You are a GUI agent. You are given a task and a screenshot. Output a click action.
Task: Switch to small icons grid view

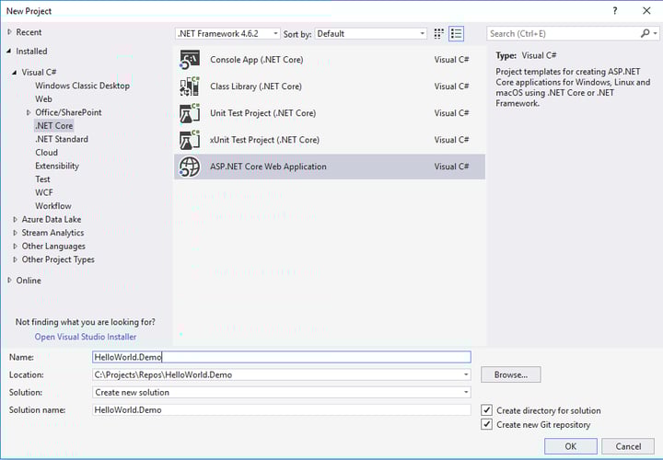click(439, 34)
